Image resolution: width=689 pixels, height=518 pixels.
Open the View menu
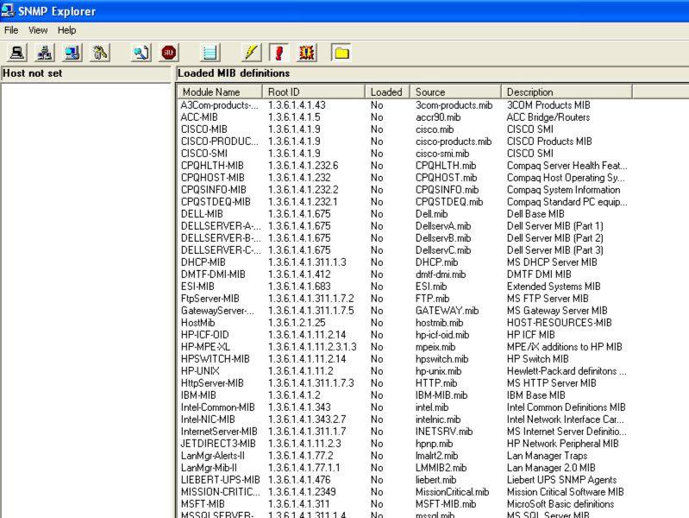38,30
